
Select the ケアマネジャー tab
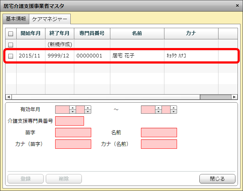[50, 19]
